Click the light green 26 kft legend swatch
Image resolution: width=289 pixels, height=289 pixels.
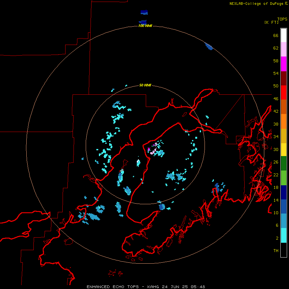click(284, 178)
